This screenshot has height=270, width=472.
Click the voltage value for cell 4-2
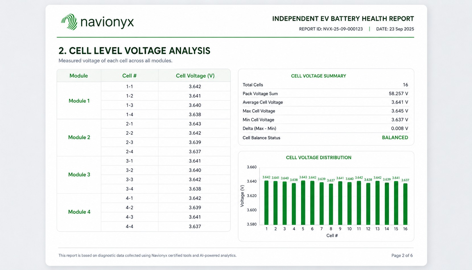[x=195, y=208]
